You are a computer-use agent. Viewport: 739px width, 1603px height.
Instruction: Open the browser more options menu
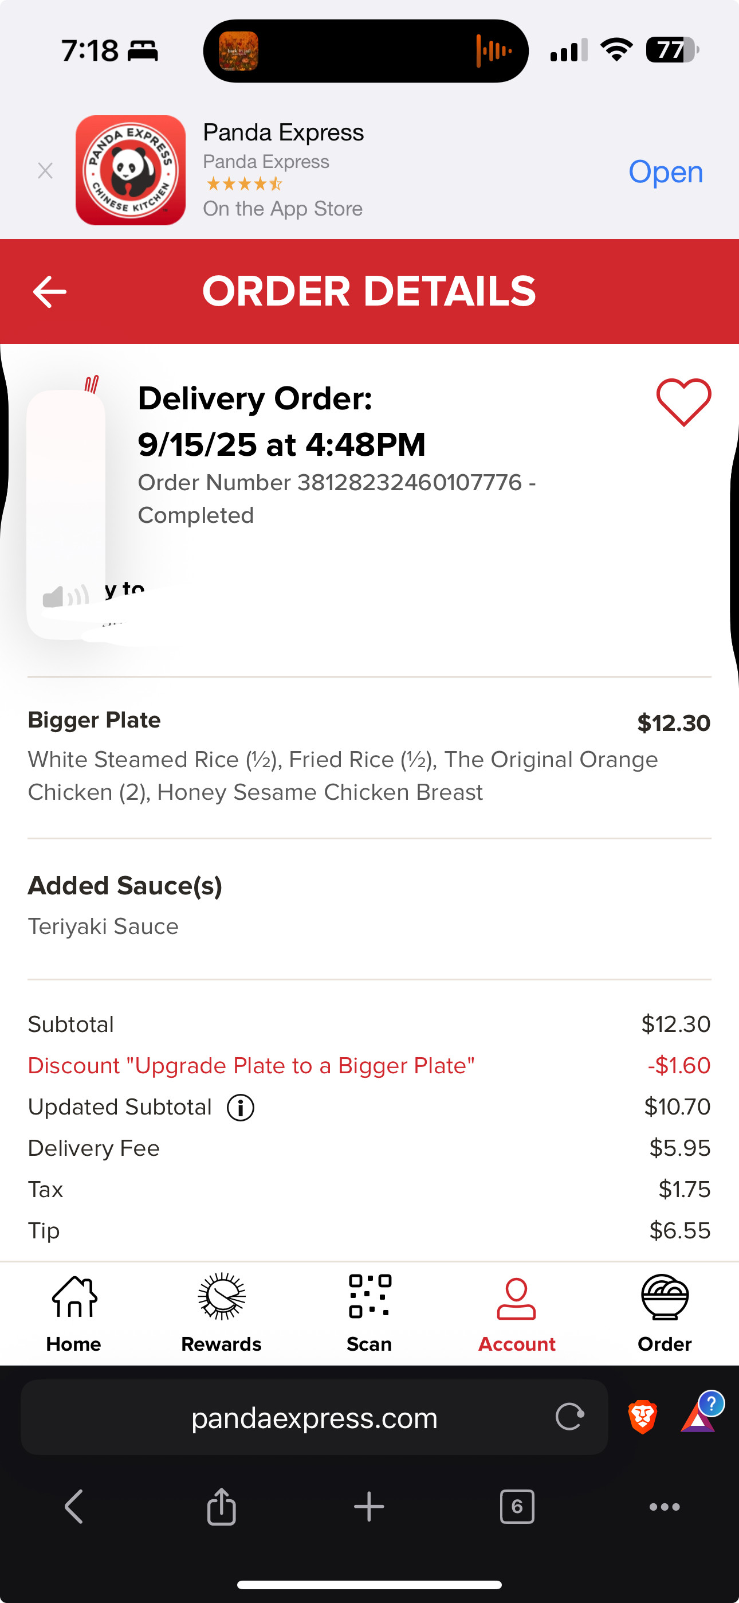pyautogui.click(x=665, y=1507)
